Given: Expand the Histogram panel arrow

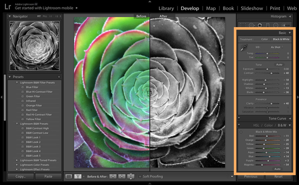Looking at the screenshot, I should pos(290,16).
